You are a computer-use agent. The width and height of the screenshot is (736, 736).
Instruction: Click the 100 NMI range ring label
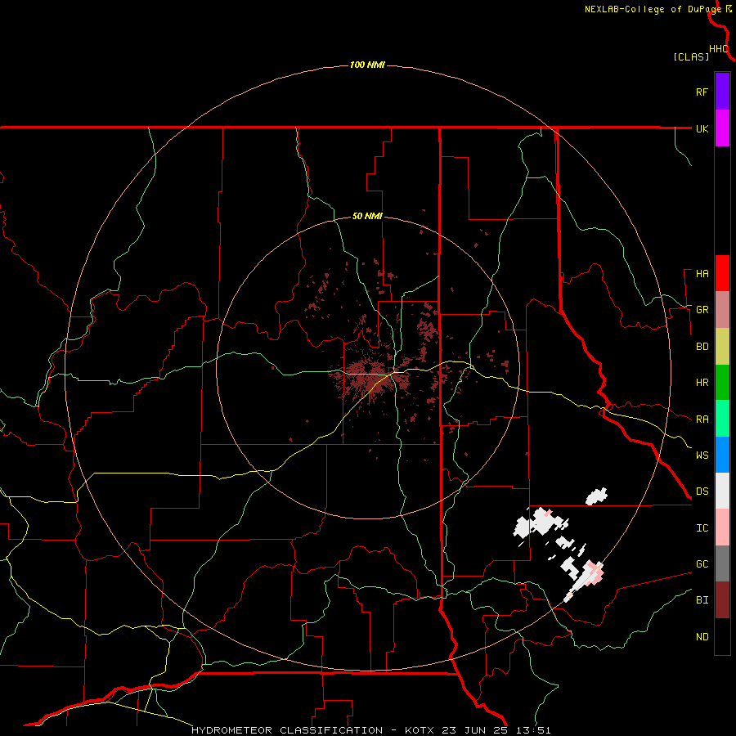367,65
